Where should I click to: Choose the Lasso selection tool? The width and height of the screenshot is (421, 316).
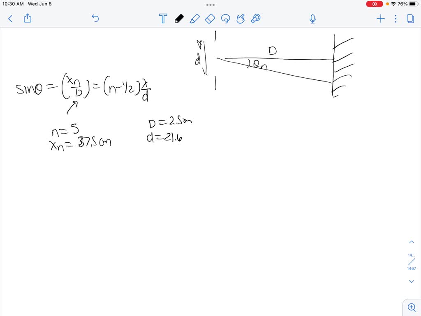coord(225,19)
